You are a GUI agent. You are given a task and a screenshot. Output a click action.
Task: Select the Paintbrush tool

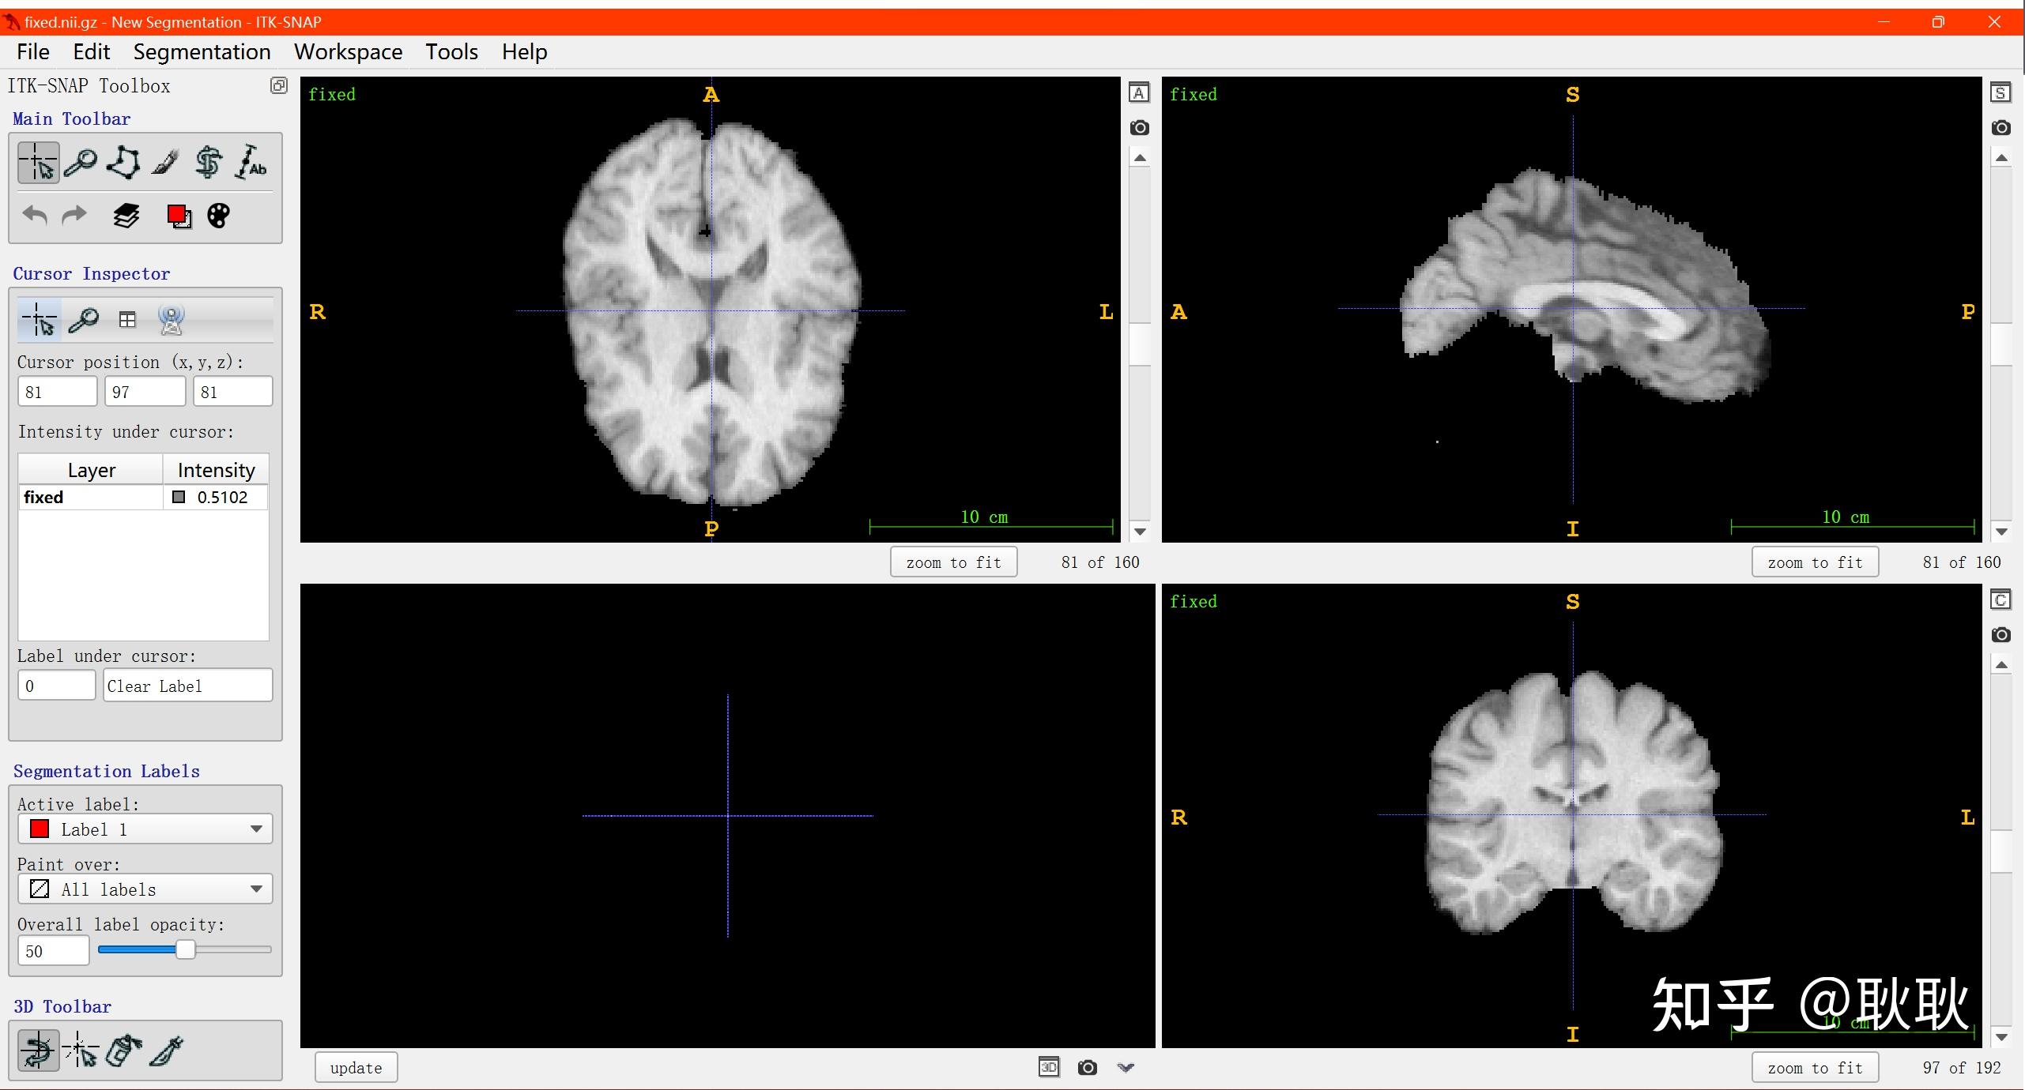[x=166, y=163]
